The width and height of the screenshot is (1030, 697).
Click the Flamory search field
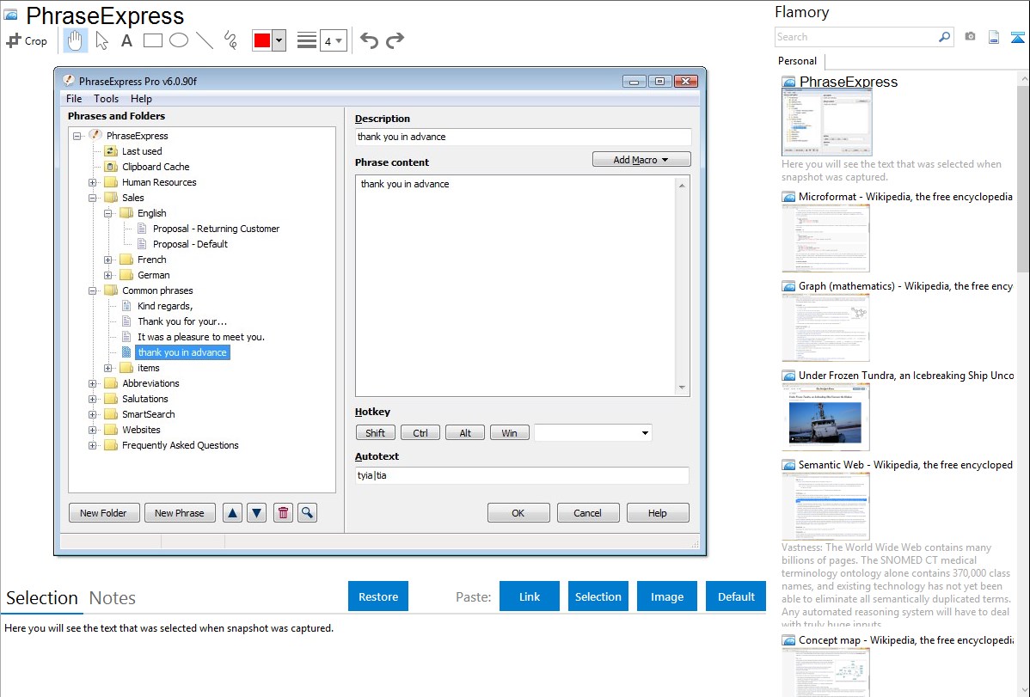point(856,37)
